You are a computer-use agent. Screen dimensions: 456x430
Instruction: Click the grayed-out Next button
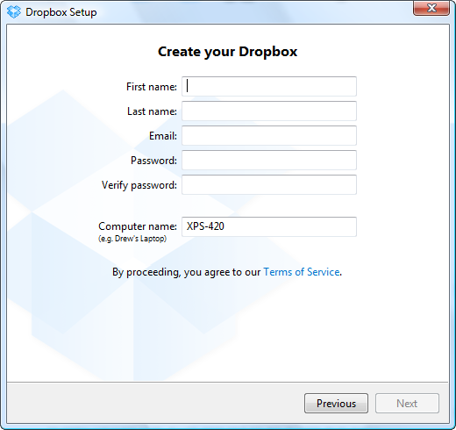407,404
